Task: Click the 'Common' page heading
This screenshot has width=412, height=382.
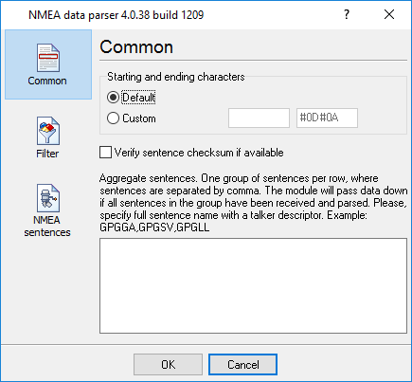Action: [x=136, y=47]
